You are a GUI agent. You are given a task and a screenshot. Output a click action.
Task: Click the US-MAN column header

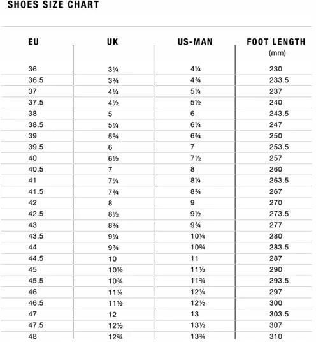[x=195, y=41]
